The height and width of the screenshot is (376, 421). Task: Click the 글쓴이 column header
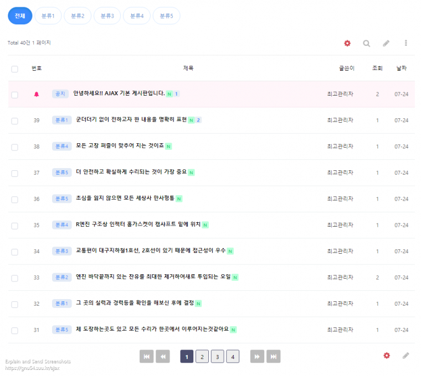(347, 69)
